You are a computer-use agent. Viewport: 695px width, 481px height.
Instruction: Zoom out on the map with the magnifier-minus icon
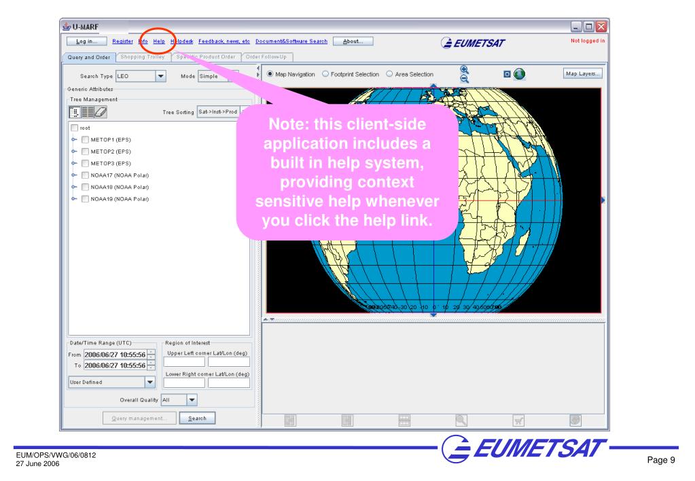pos(464,79)
